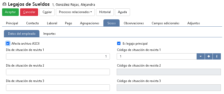Image resolution: width=224 pixels, height=94 pixels.
Task: Click the Día de situación de revista 2 field
Action: point(58,72)
